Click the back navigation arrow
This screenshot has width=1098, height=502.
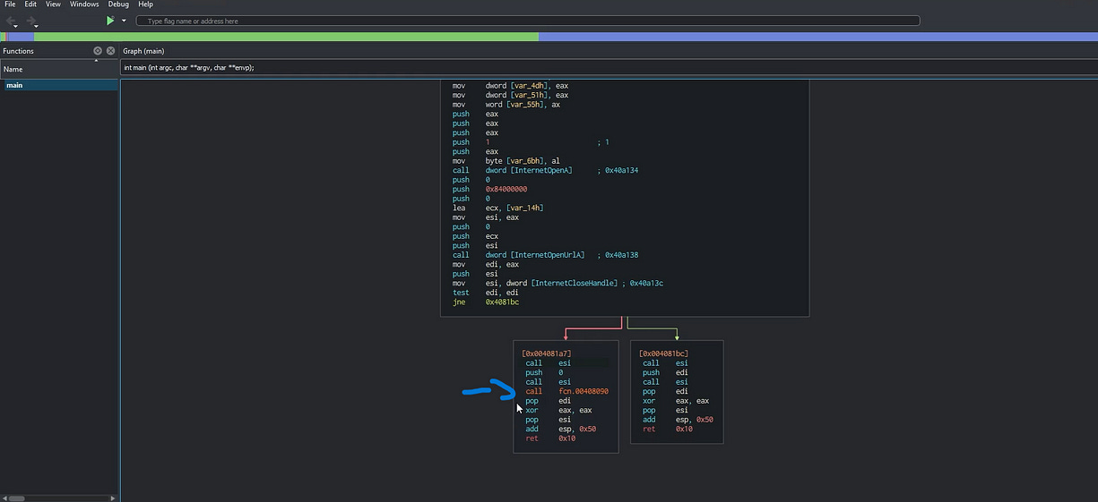point(11,20)
